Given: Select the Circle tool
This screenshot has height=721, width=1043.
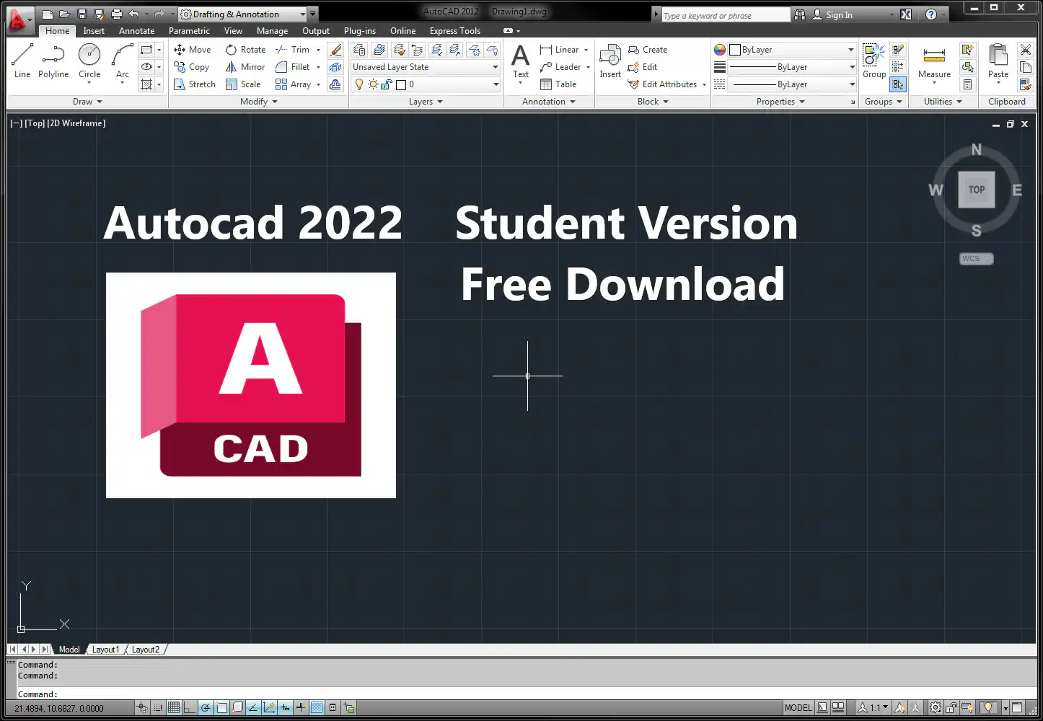Looking at the screenshot, I should point(89,61).
